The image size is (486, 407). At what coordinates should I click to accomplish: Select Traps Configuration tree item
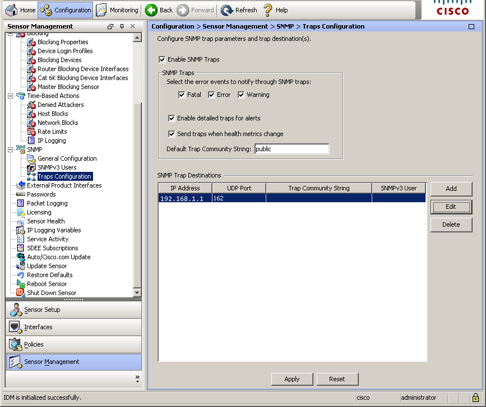(64, 176)
